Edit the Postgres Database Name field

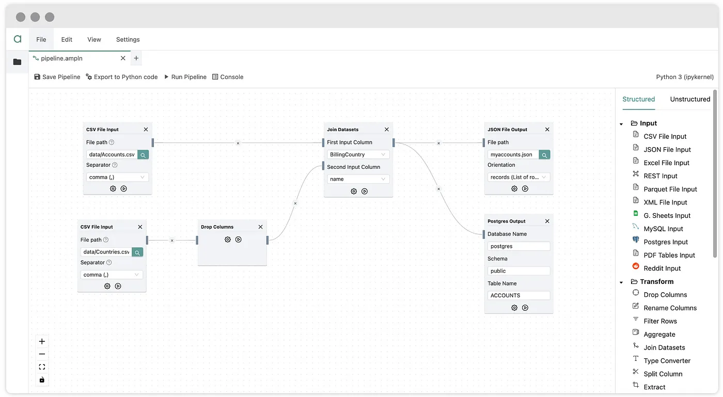pyautogui.click(x=519, y=246)
